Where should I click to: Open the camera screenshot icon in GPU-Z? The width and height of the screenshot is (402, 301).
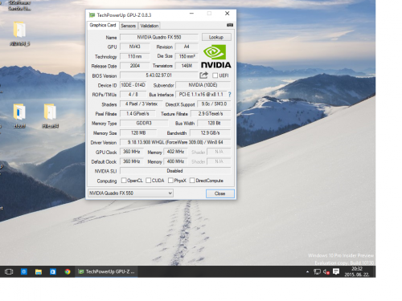point(230,25)
